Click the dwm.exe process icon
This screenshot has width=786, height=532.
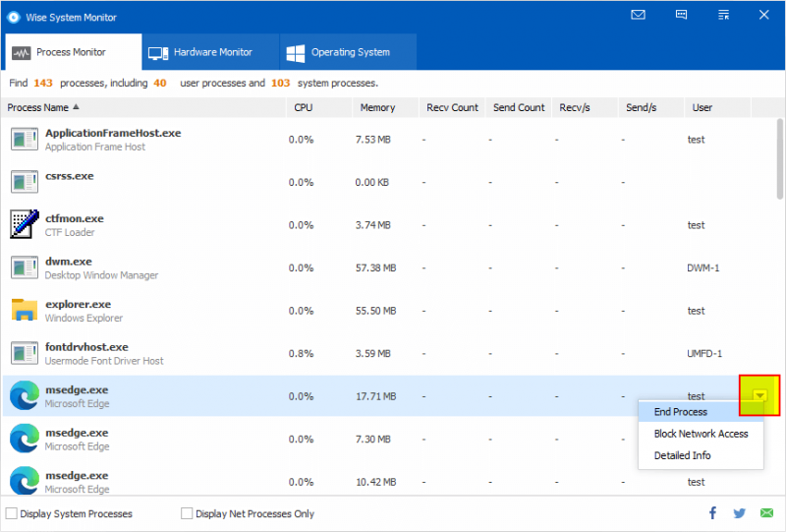click(24, 267)
